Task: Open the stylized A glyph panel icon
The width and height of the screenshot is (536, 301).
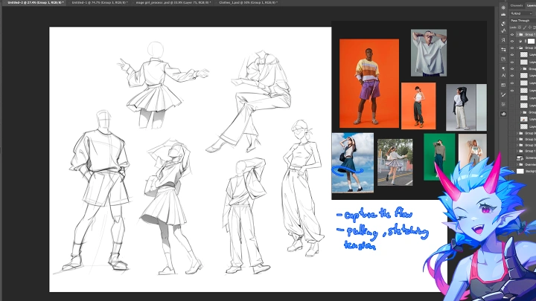Action: click(x=503, y=40)
